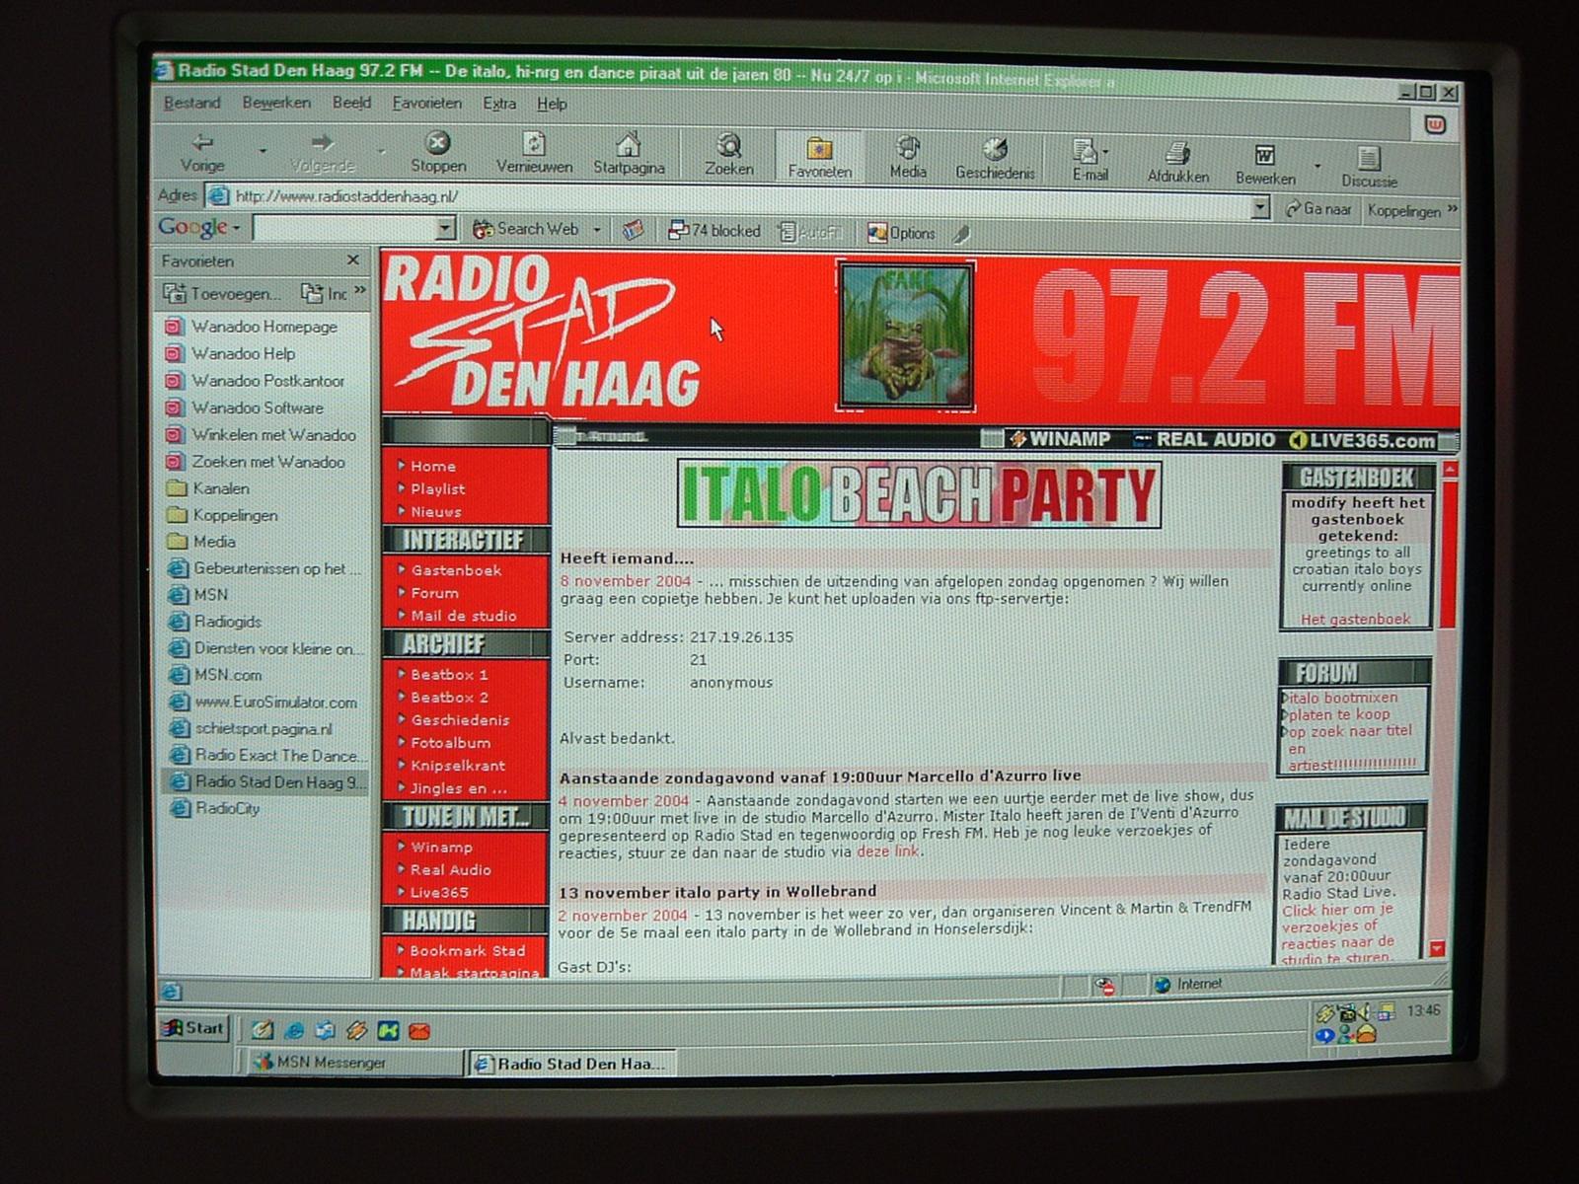Open the Bewerken menu
Screen dimensions: 1579x1184
276,103
